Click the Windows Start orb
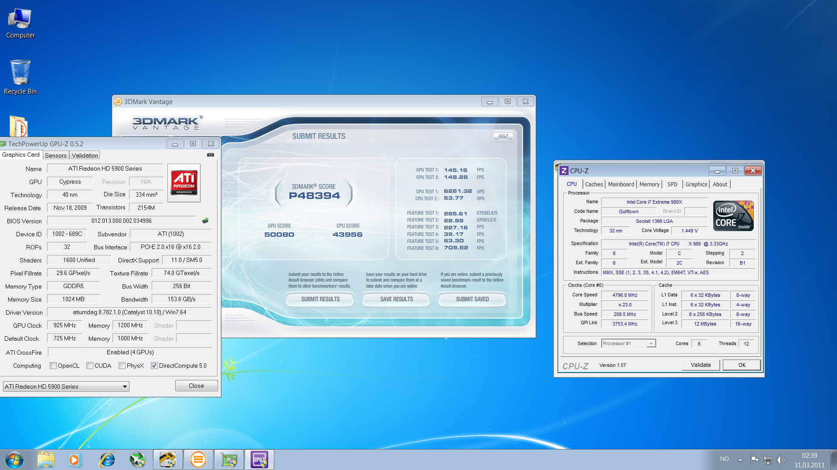Screen dimensions: 837x470 (x=14, y=460)
